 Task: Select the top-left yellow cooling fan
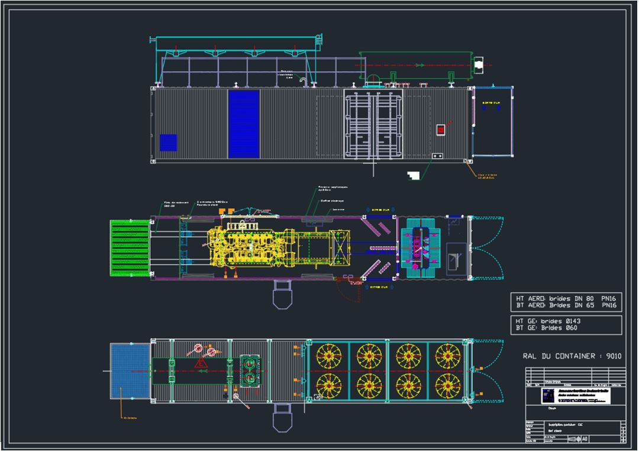coord(330,356)
